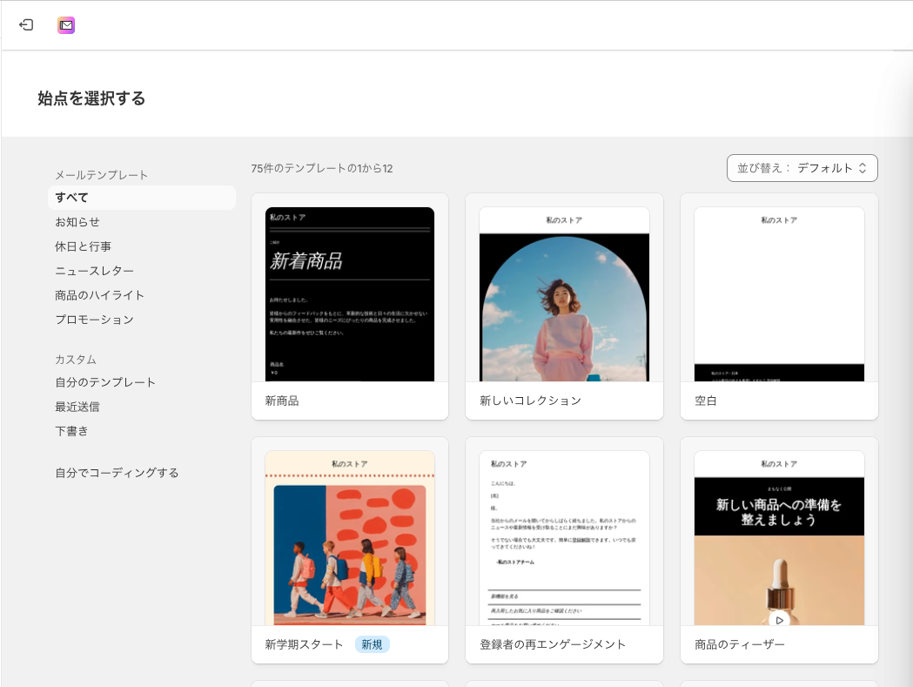
Task: Choose the 新学期スタート template thumbnail
Action: click(x=349, y=538)
